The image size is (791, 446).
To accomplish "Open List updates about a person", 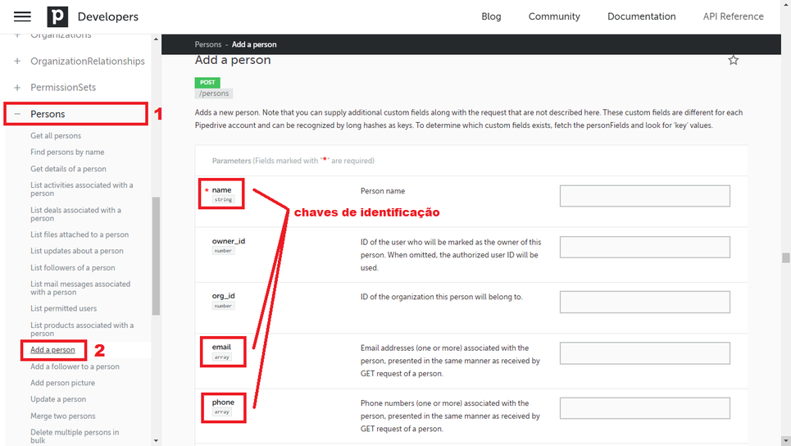I will 77,251.
